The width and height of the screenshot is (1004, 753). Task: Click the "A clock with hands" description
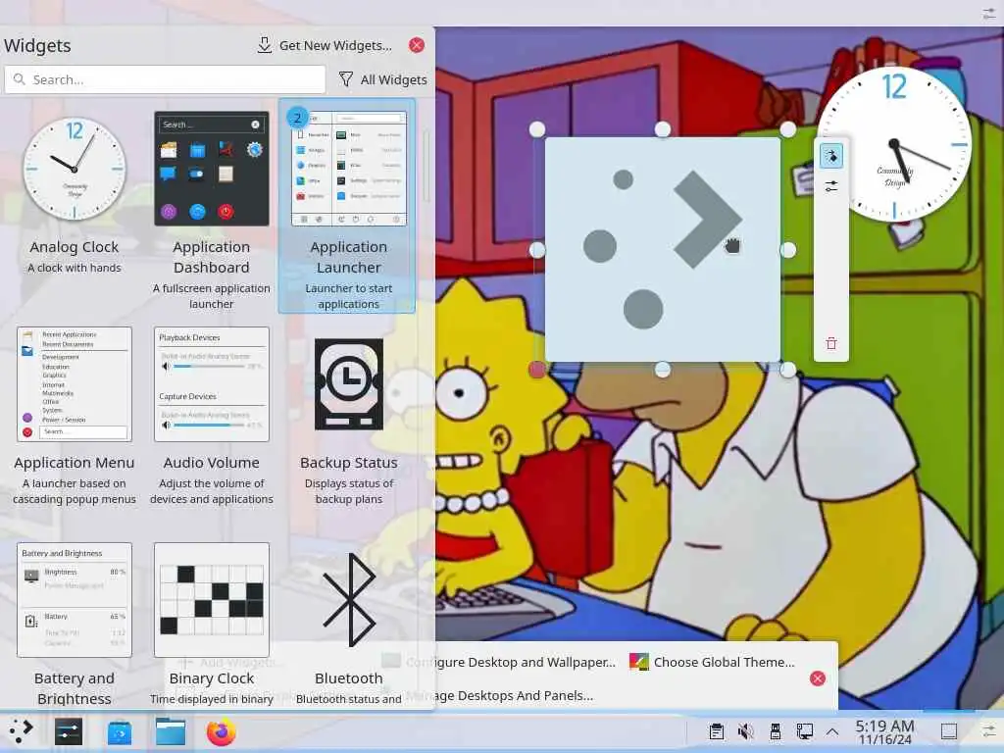pos(75,268)
